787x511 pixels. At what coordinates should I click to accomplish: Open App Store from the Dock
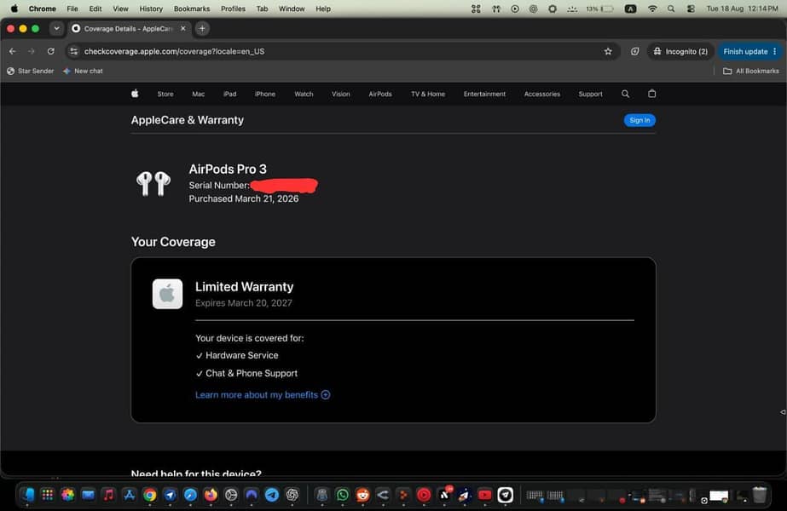point(129,495)
